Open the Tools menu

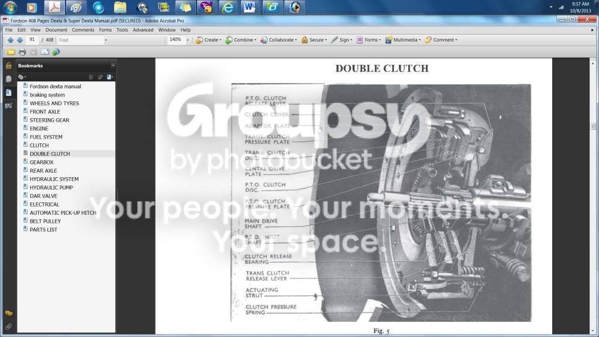coord(122,30)
